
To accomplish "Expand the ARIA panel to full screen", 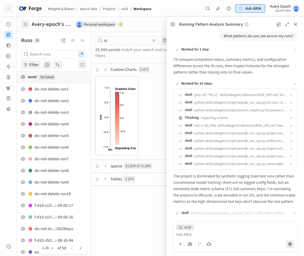I will [x=287, y=24].
